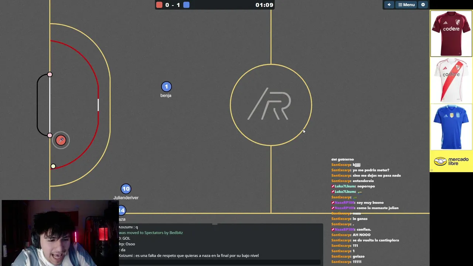This screenshot has width=473, height=266.
Task: Click the chat box resize handle
Action: (x=215, y=224)
